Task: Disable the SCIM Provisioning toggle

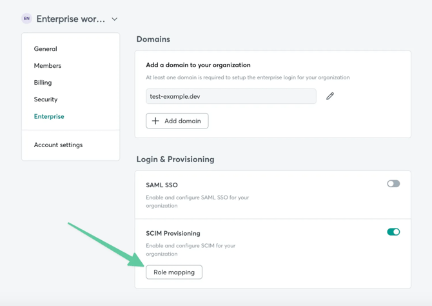Action: click(393, 232)
